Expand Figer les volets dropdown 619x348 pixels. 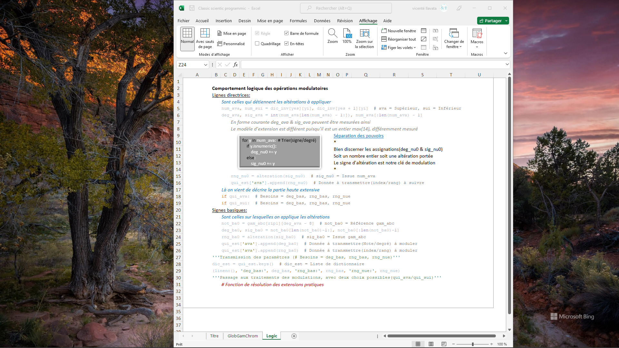click(399, 47)
